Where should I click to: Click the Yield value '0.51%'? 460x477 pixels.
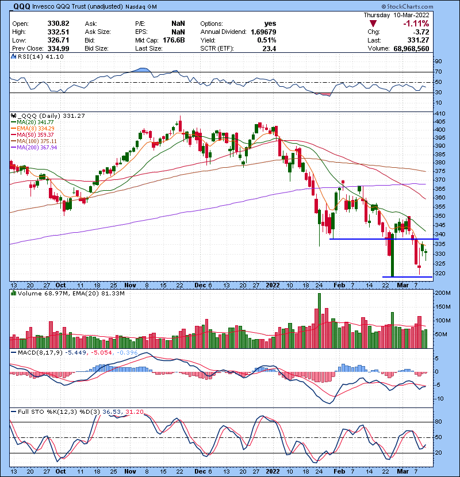tap(267, 40)
